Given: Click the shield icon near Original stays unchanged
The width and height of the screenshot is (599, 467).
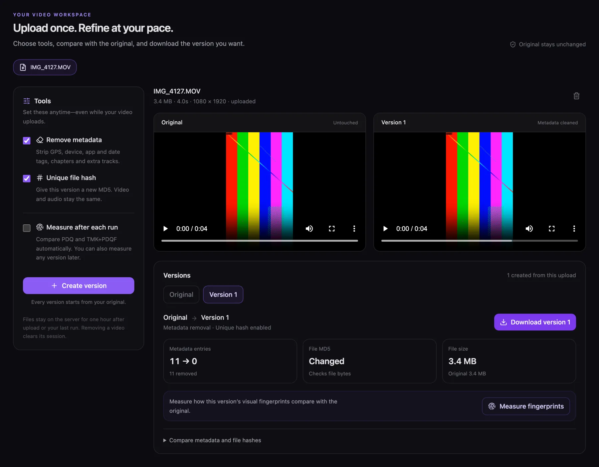Looking at the screenshot, I should (513, 45).
